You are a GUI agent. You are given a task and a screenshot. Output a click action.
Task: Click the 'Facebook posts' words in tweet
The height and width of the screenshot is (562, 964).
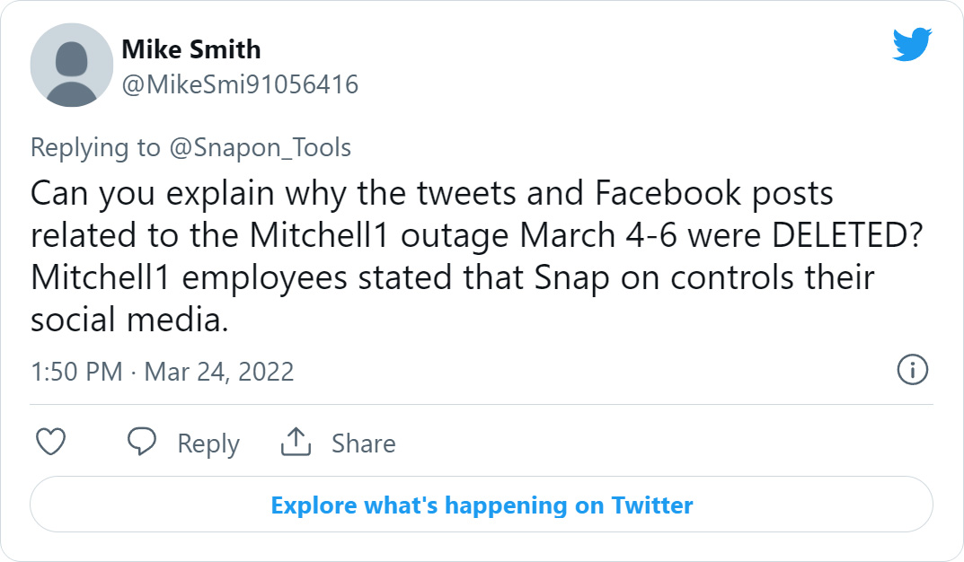[713, 194]
